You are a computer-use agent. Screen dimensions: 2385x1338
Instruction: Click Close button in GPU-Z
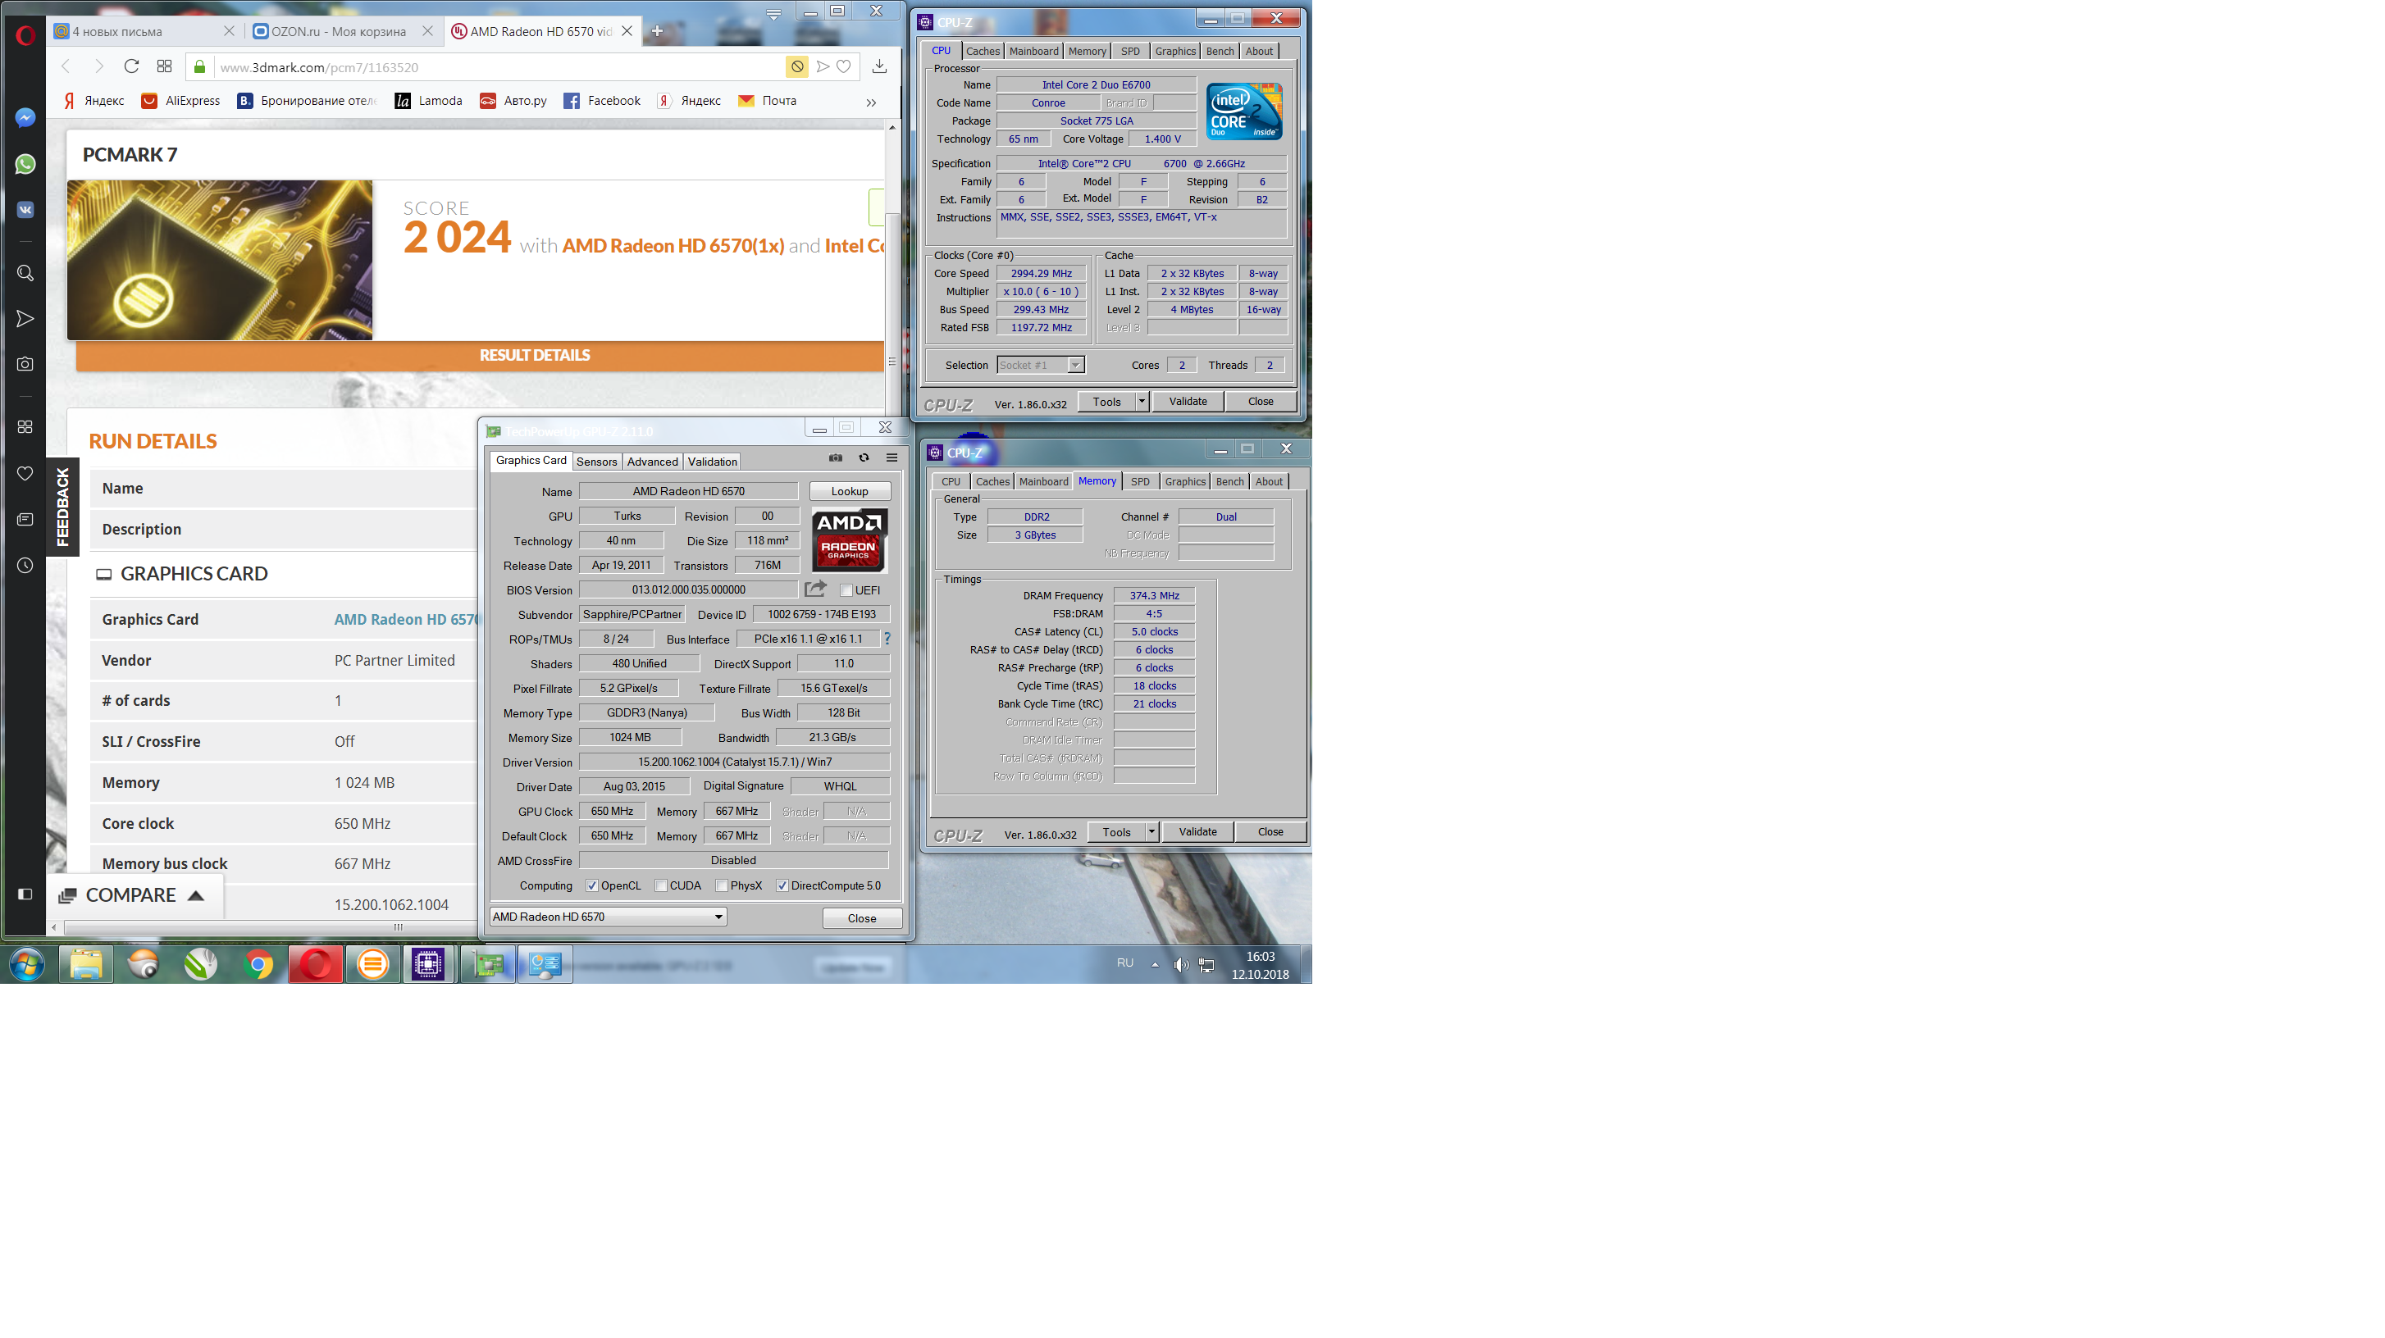tap(861, 918)
